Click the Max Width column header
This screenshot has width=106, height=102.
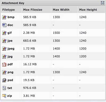point(61,10)
